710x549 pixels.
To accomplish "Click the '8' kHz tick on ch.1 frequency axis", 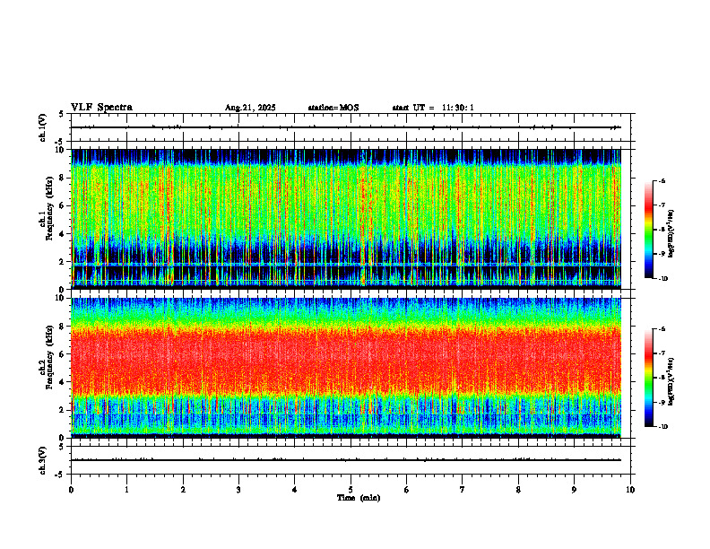I will point(63,178).
